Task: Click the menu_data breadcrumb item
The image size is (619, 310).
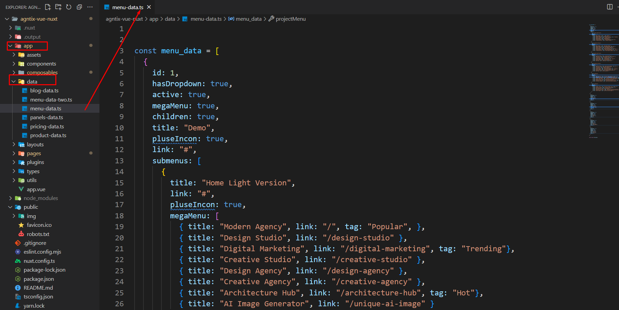Action: [x=248, y=19]
